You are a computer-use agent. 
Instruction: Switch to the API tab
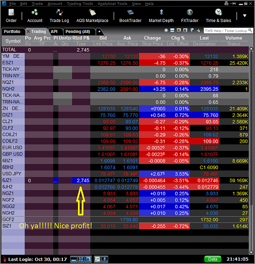[54, 32]
